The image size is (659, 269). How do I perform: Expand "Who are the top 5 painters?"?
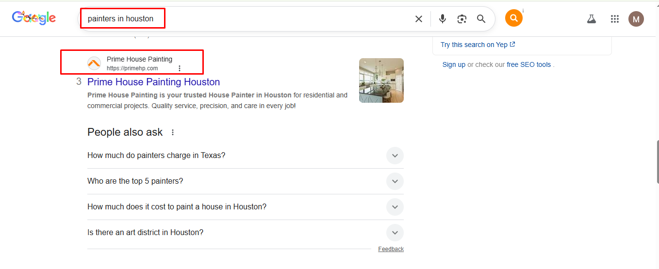[395, 181]
